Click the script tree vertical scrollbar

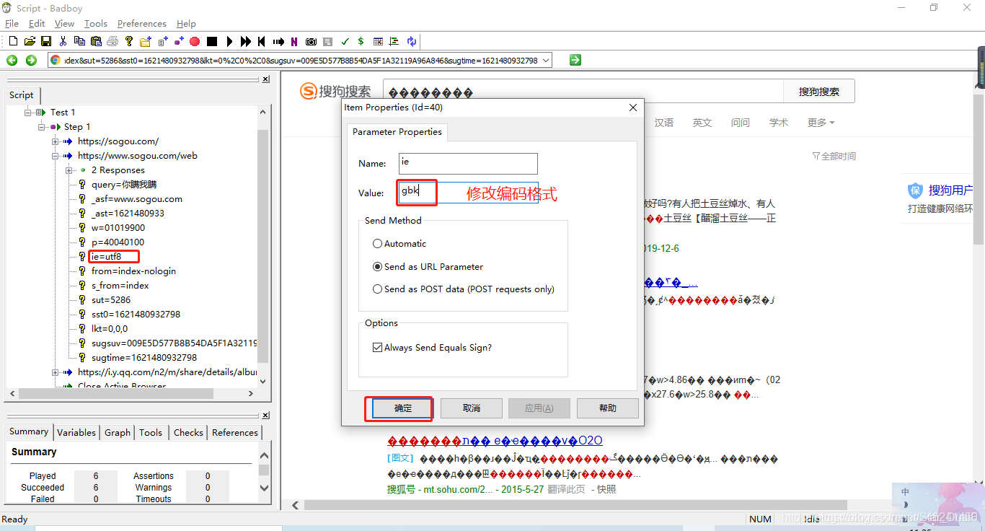[x=262, y=246]
